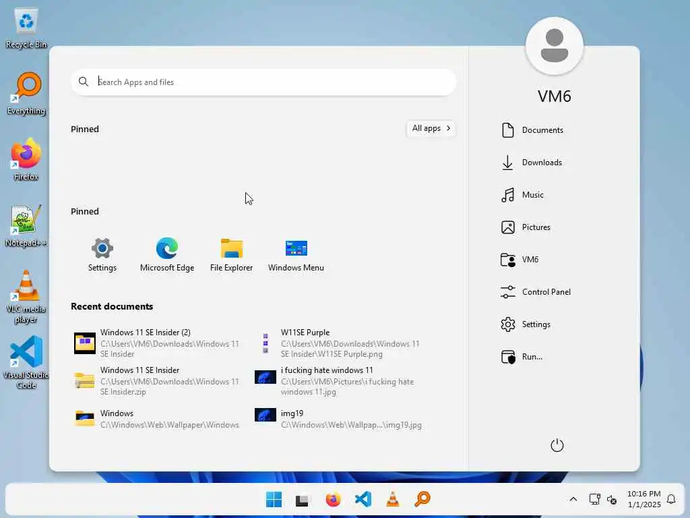Click the Windows Start button in taskbar
Screen dimensions: 690x518
click(x=274, y=500)
